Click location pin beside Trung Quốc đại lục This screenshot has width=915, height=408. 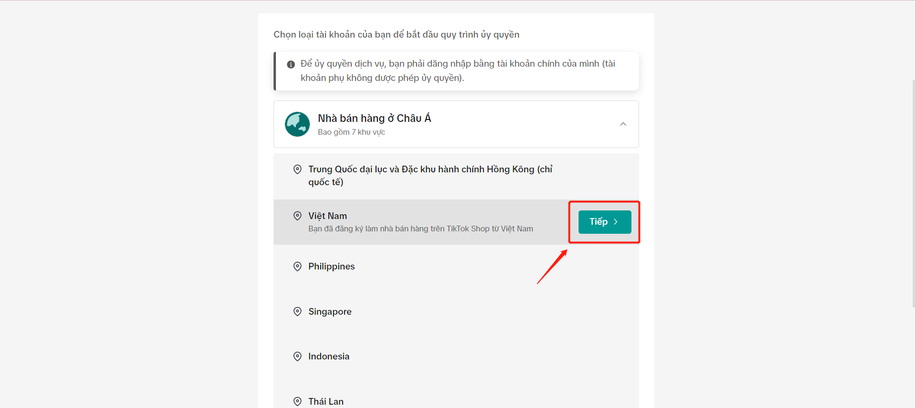click(x=297, y=169)
